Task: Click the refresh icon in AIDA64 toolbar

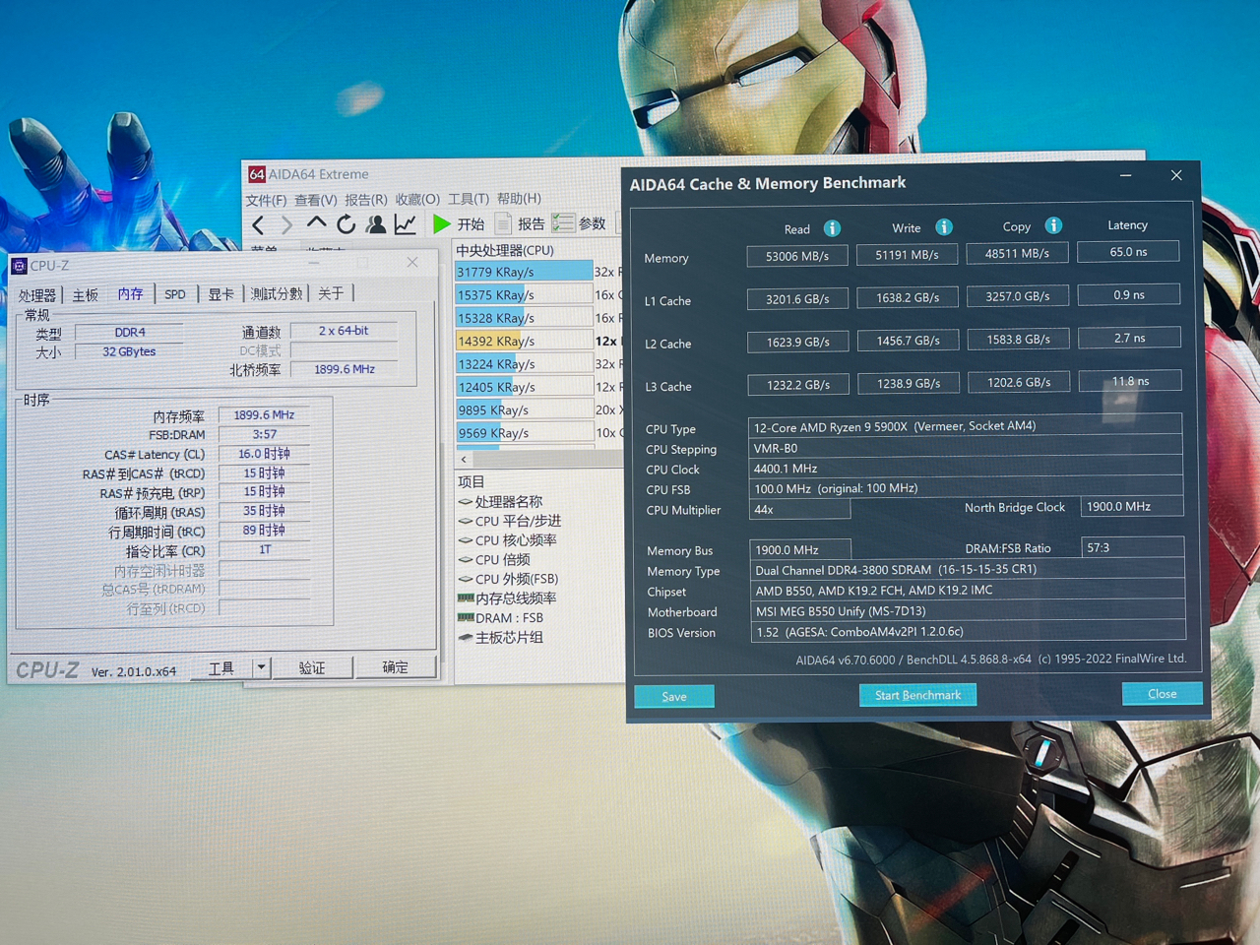Action: tap(346, 224)
